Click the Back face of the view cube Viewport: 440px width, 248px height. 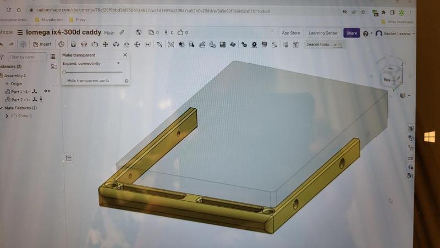click(387, 80)
